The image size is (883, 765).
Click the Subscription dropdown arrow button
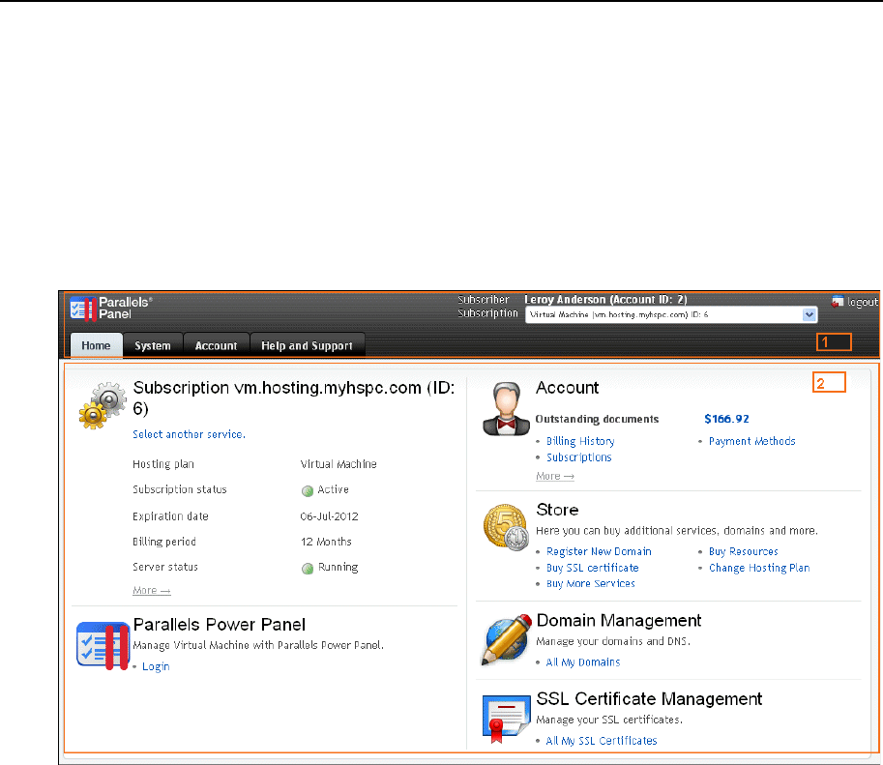[809, 315]
